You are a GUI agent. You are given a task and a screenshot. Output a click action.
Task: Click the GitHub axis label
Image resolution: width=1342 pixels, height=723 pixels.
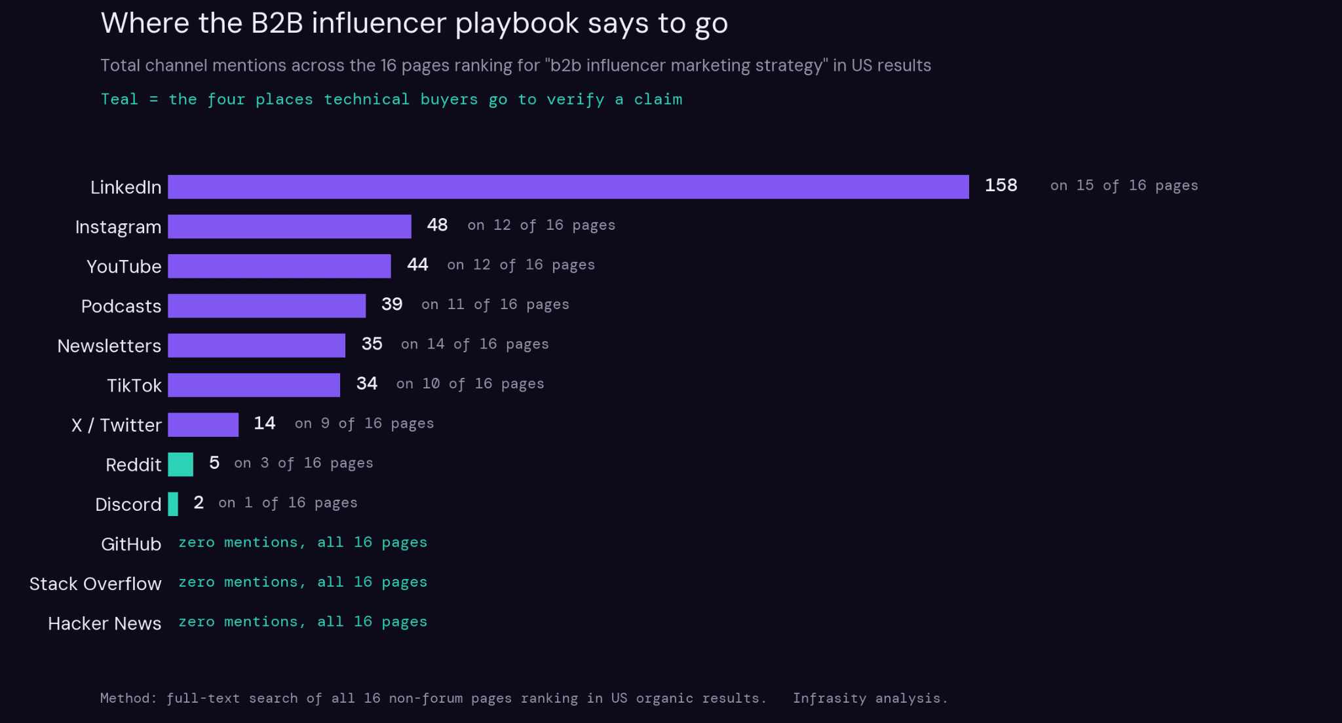pos(131,544)
